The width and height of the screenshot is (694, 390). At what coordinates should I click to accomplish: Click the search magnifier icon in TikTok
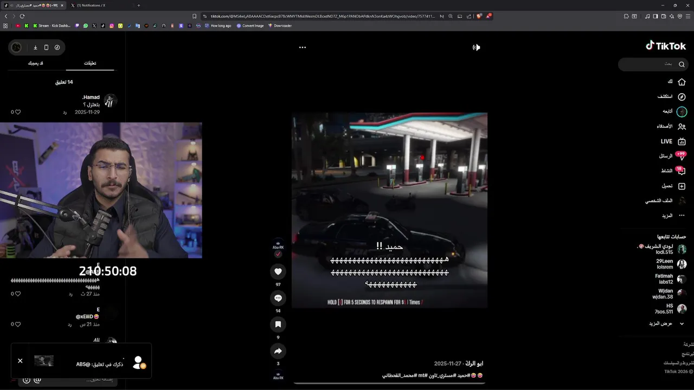(682, 64)
